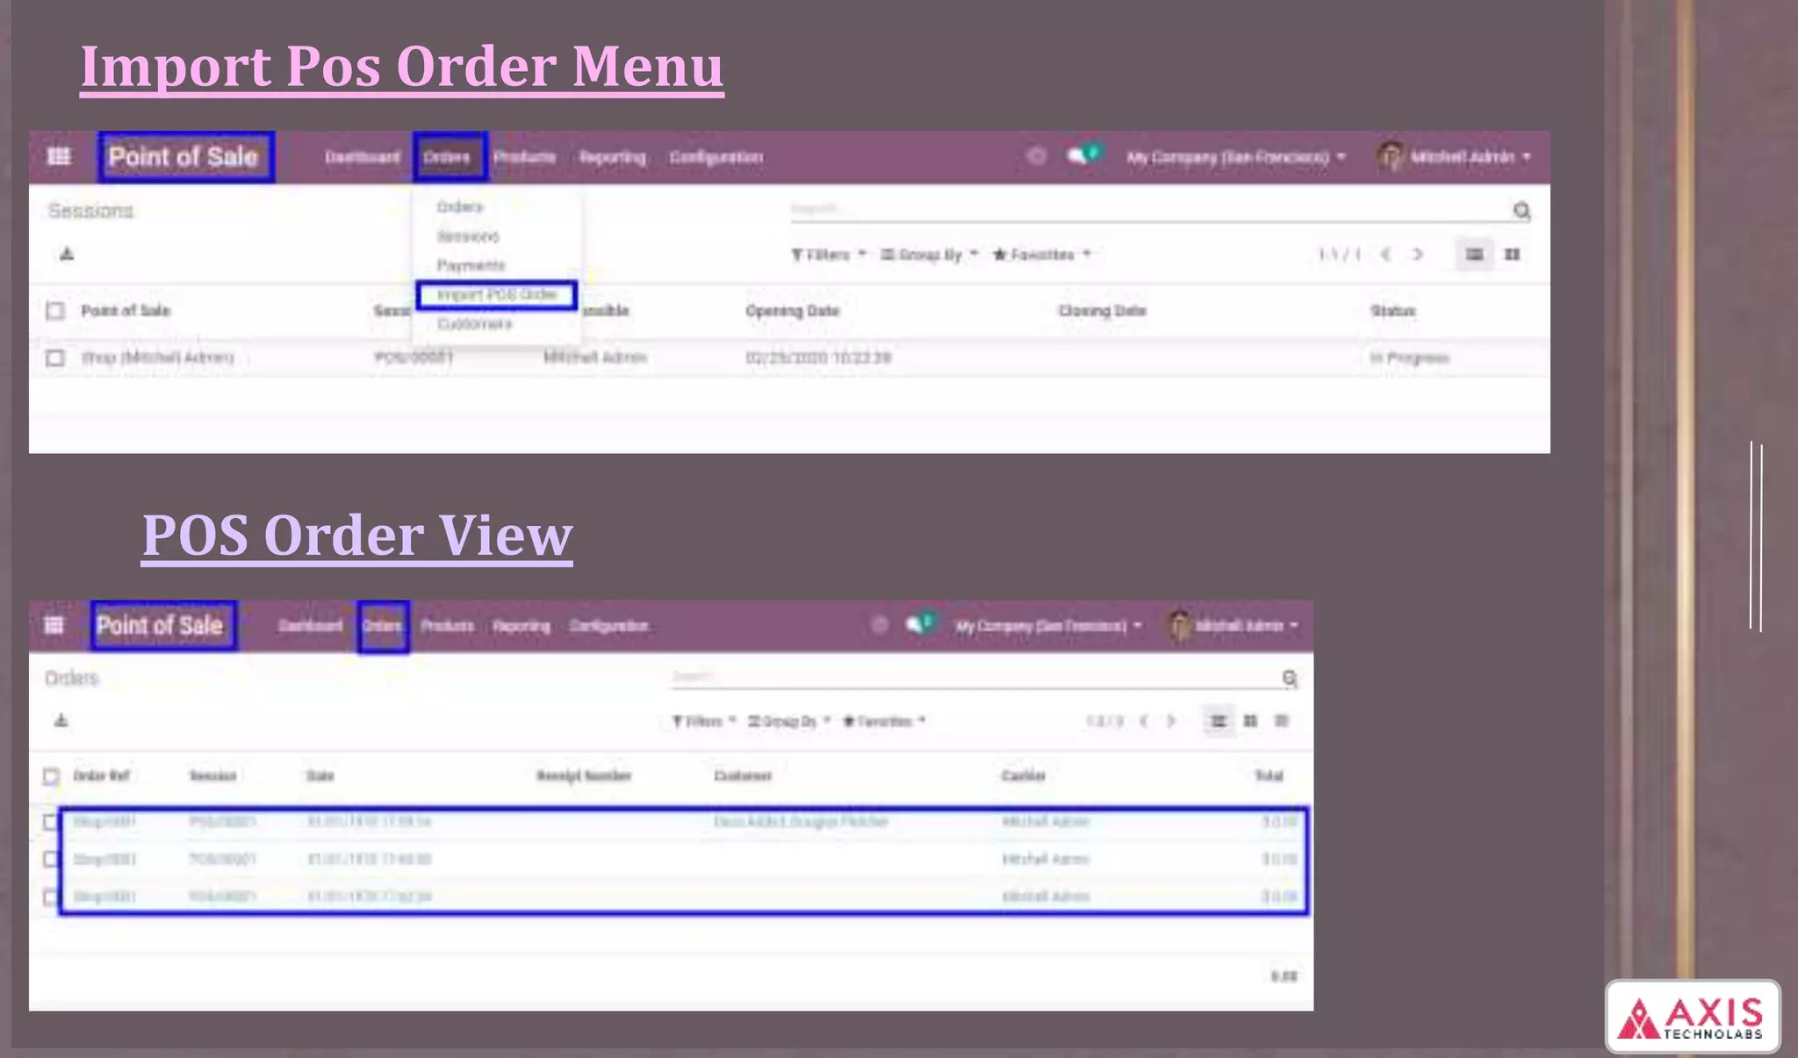Focus search field in Orders view

(x=975, y=677)
